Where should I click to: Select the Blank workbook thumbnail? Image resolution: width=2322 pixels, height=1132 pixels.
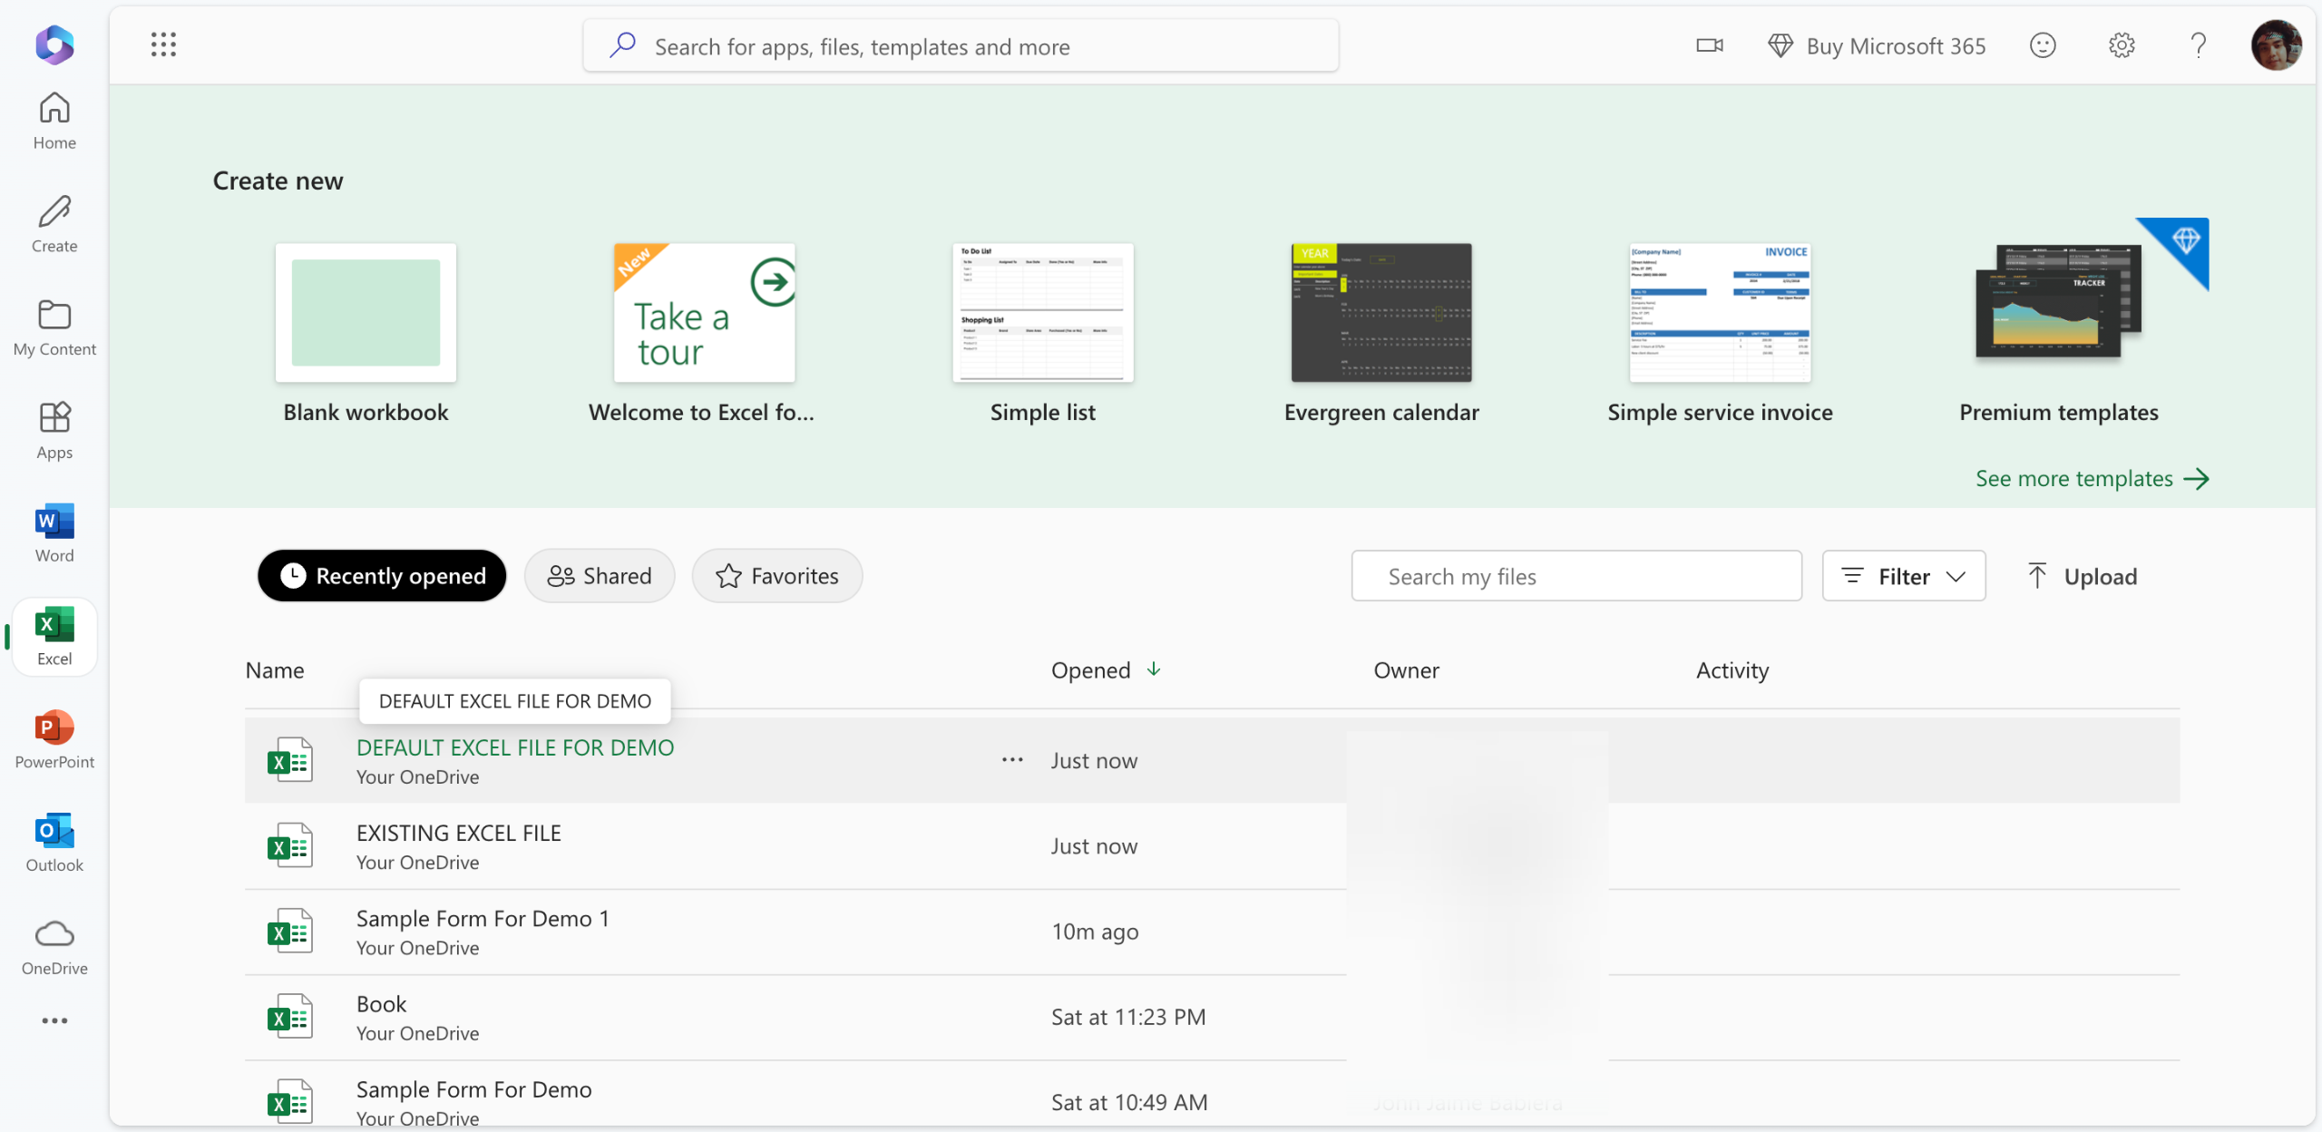pyautogui.click(x=366, y=313)
